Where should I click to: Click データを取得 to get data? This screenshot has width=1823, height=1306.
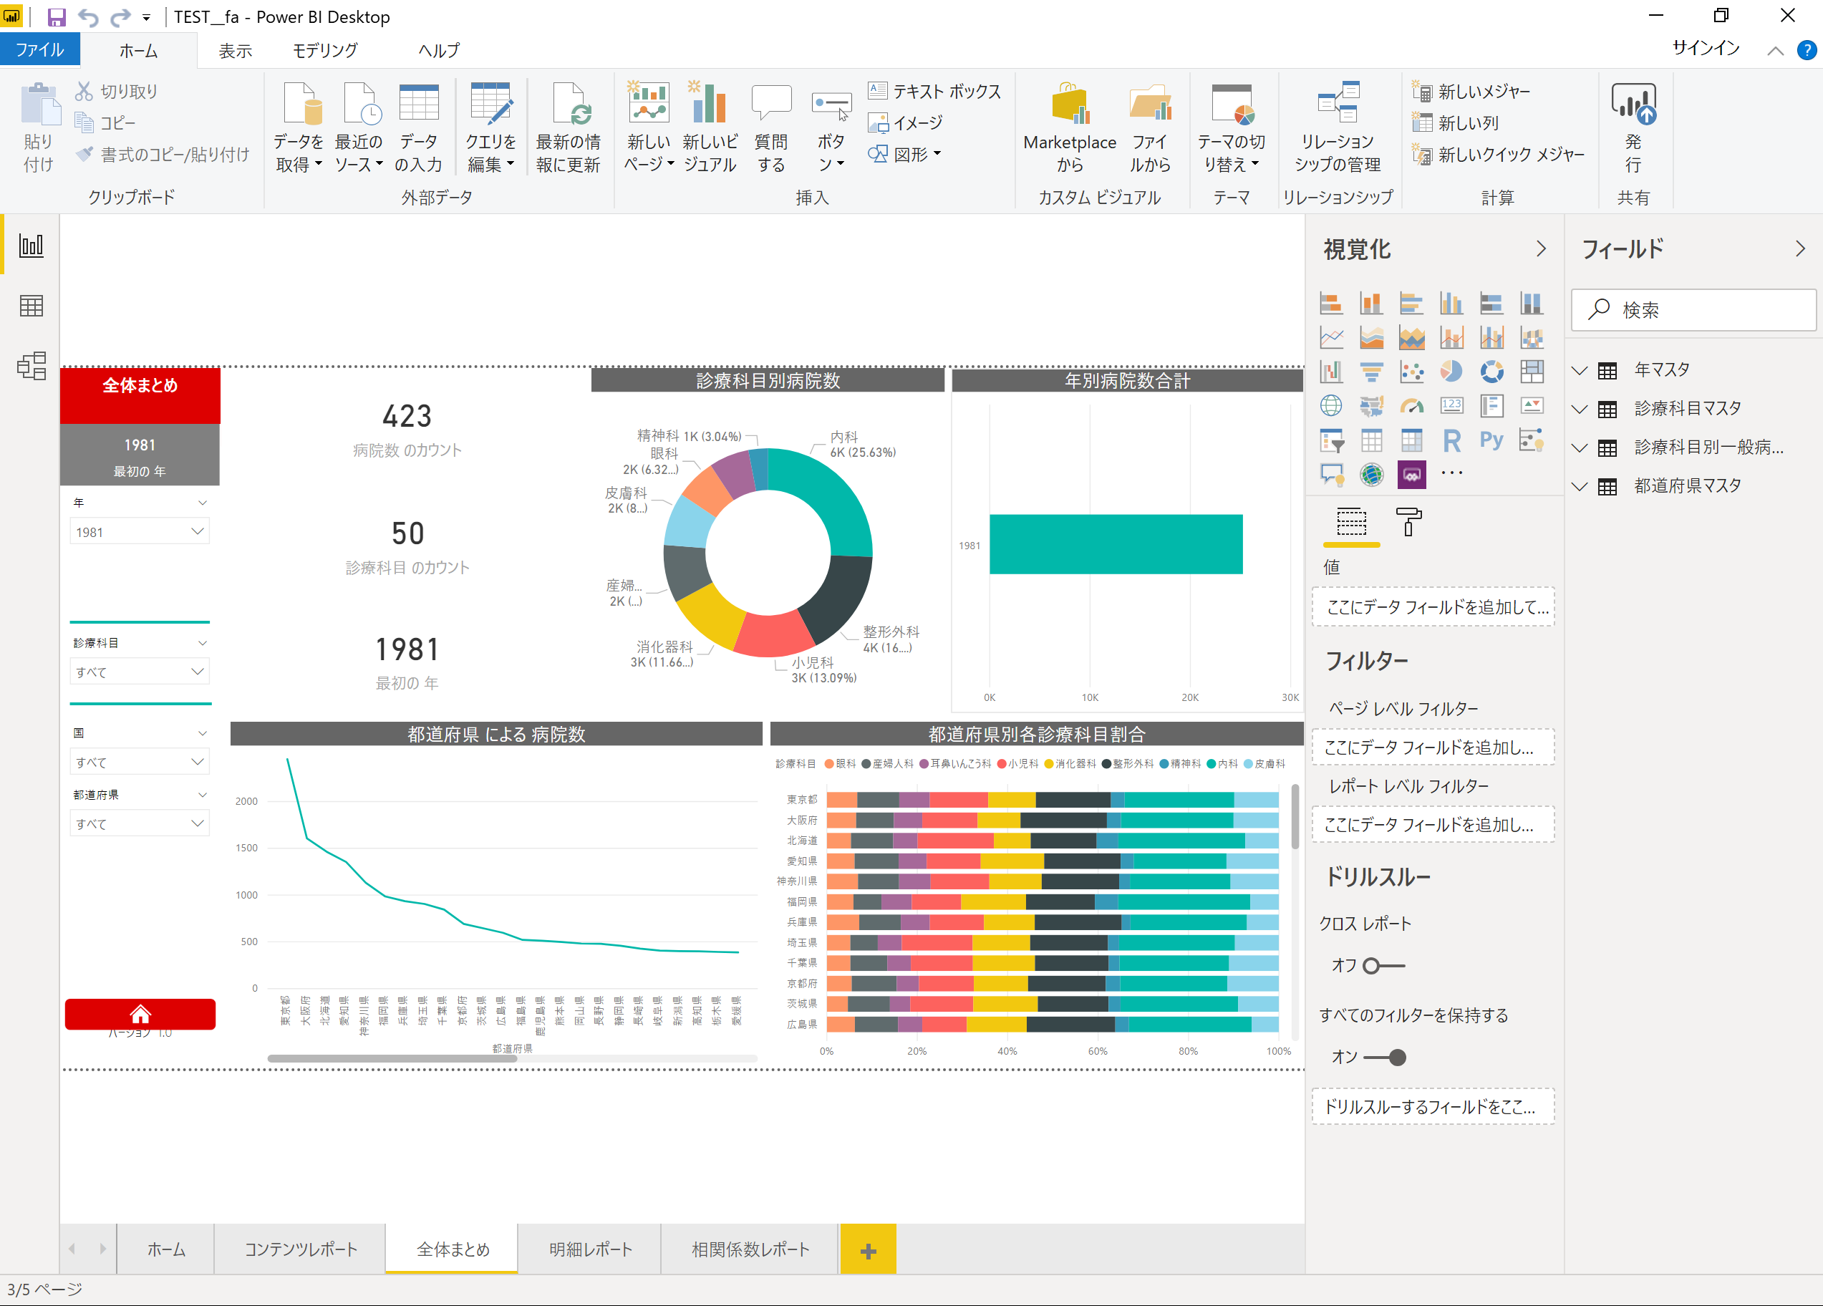299,125
